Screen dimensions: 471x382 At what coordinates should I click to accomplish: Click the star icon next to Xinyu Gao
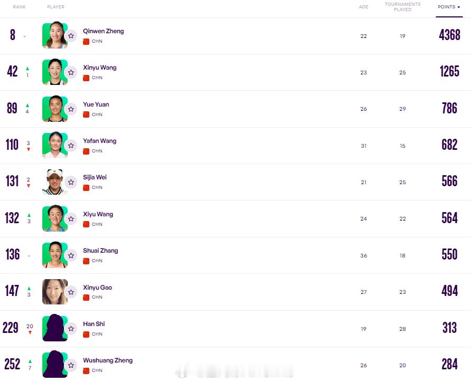tap(71, 292)
